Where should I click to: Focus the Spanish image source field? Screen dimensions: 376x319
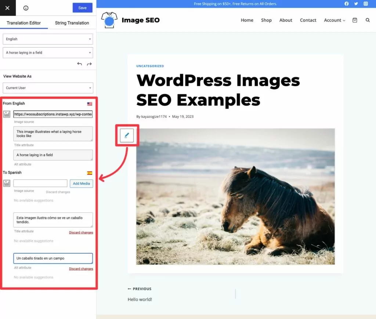40,183
